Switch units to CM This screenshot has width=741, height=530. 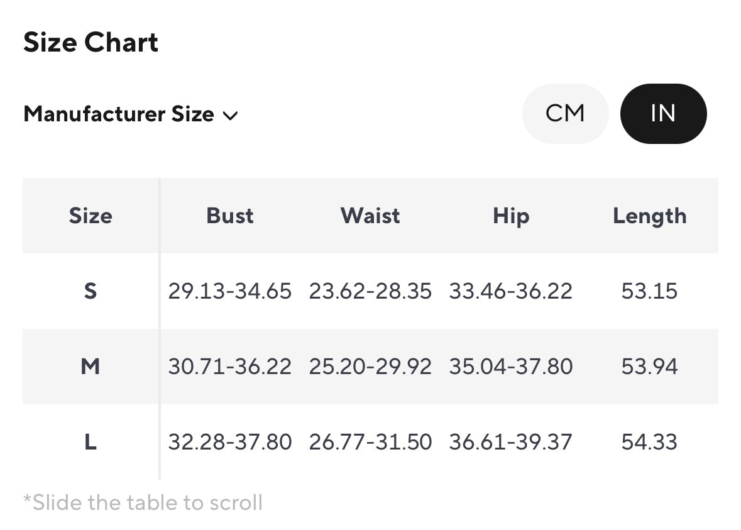(565, 114)
